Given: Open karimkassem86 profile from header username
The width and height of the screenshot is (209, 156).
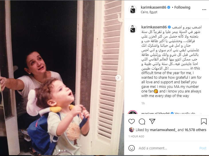Looking at the screenshot, I should pyautogui.click(x=153, y=7).
